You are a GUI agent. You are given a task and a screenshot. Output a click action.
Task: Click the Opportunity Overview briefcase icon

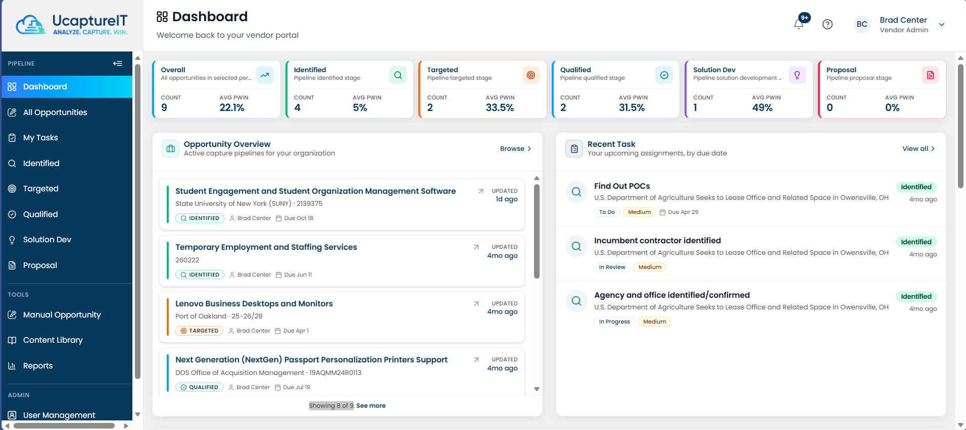171,148
